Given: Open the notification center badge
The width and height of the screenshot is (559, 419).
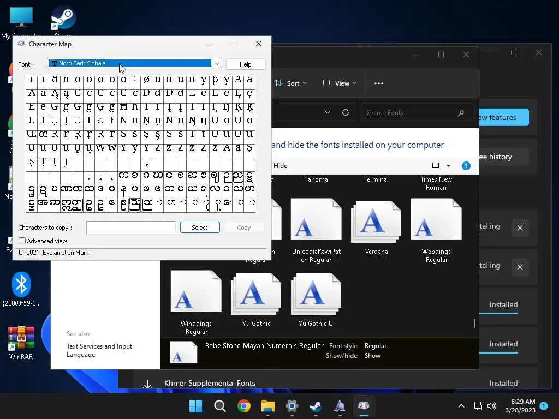Looking at the screenshot, I should [544, 406].
